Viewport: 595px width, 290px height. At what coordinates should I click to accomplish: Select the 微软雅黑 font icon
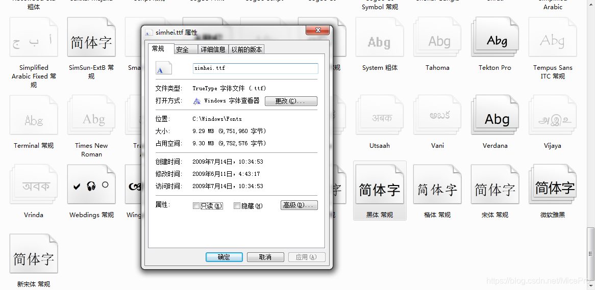(553, 184)
